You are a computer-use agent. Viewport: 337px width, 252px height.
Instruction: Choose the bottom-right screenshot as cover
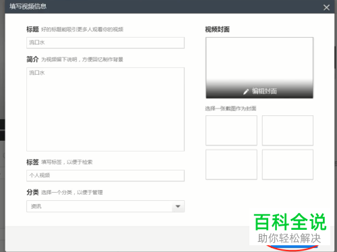[x=288, y=164]
